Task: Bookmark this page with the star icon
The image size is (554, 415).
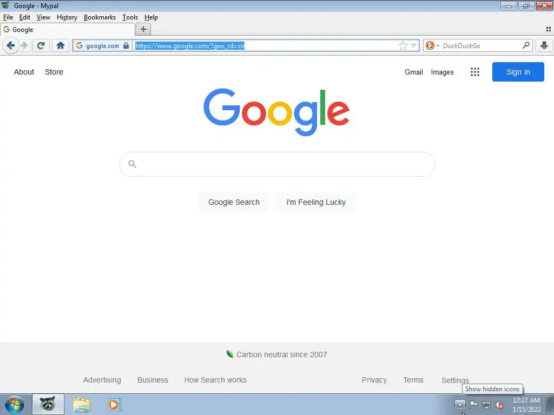Action: coord(403,45)
